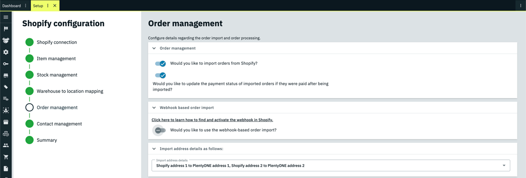Click the 'Would you like to use the webhook-based order import?' label

pos(223,130)
